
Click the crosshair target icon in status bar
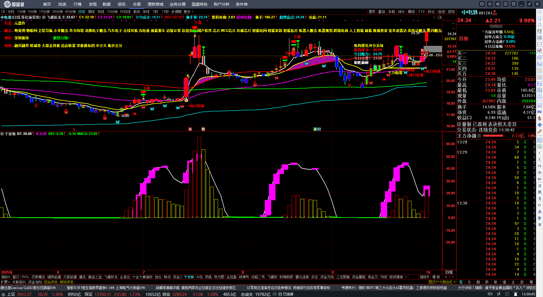tap(507, 294)
